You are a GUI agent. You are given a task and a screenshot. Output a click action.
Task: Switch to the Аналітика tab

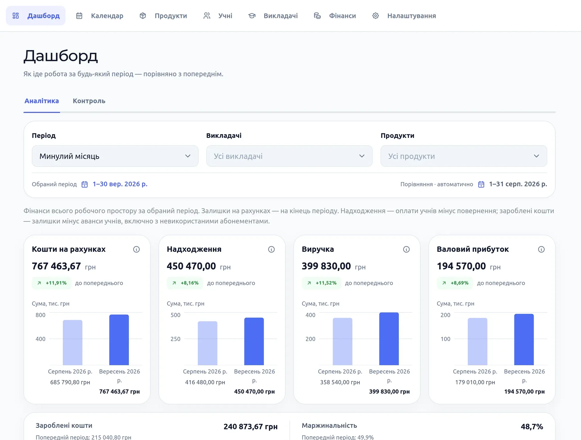point(42,101)
